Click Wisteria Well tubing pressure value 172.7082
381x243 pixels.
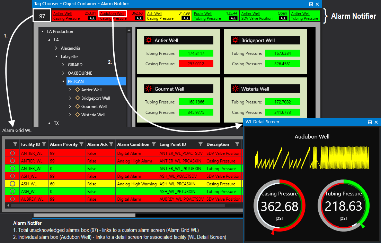[282, 102]
